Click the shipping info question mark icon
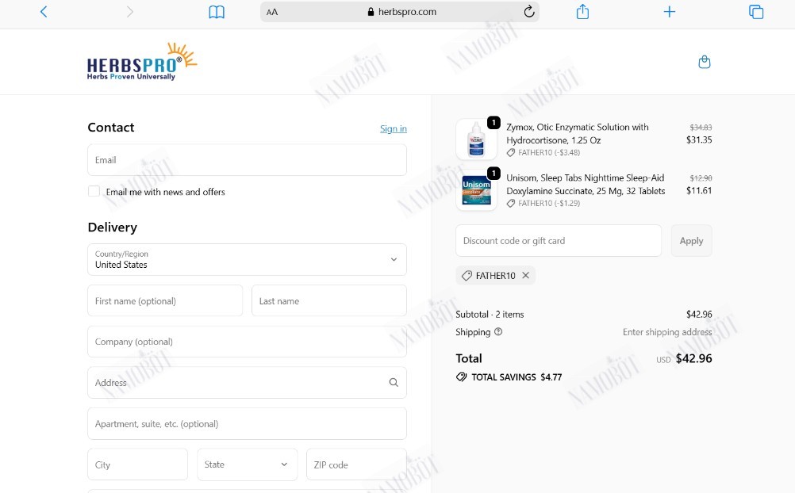Image resolution: width=795 pixels, height=493 pixels. 498,332
